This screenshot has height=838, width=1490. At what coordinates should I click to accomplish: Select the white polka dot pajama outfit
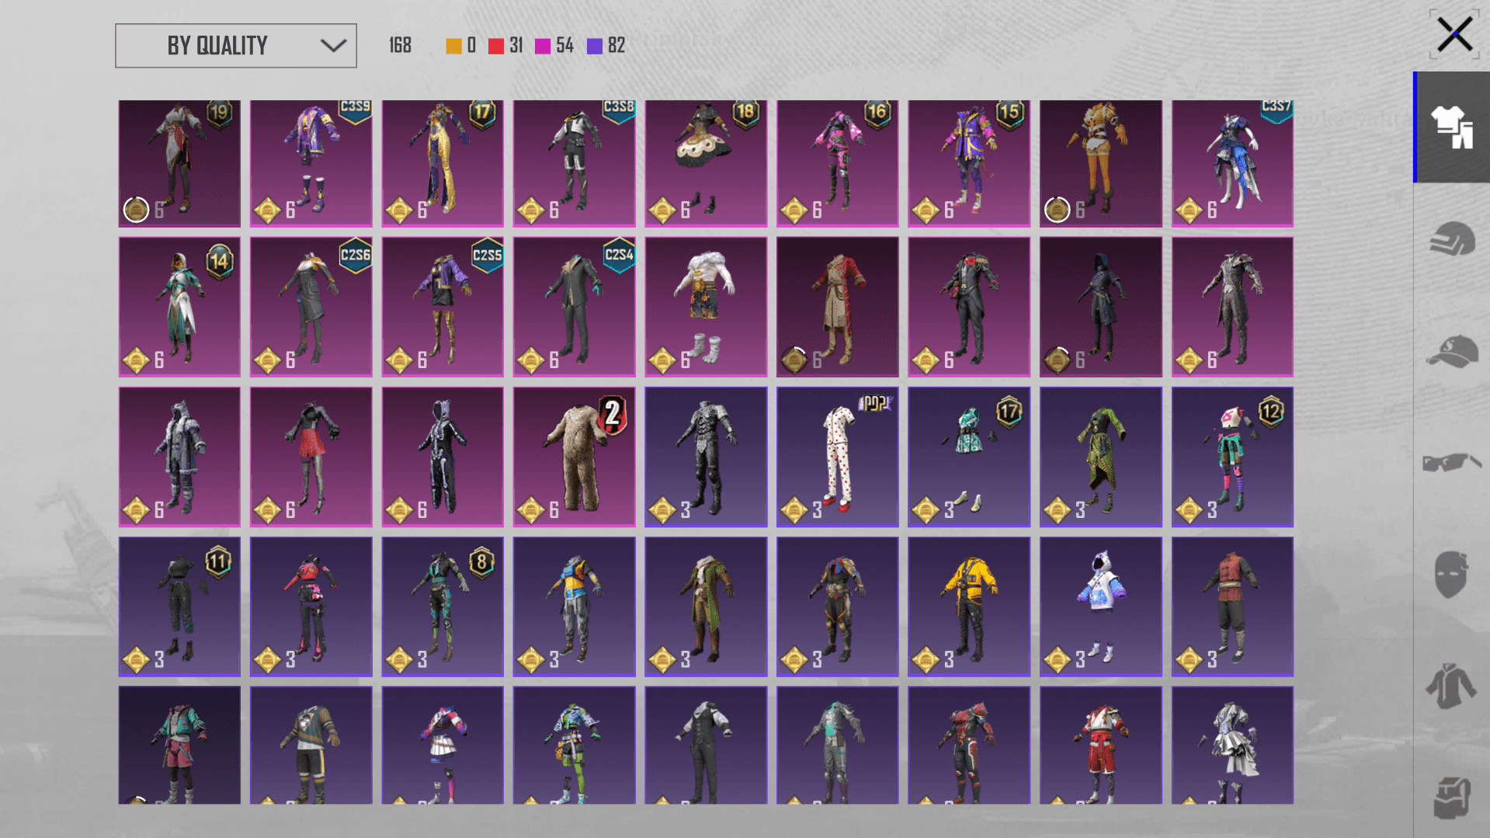pyautogui.click(x=837, y=457)
